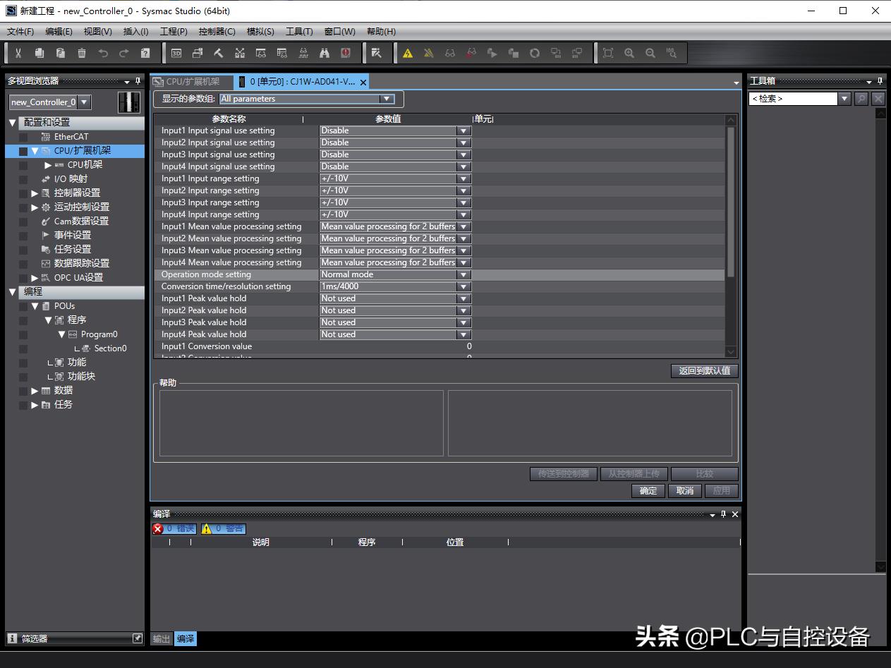Toggle the checkbox beside EtherCAT
The height and width of the screenshot is (668, 891).
(x=23, y=137)
